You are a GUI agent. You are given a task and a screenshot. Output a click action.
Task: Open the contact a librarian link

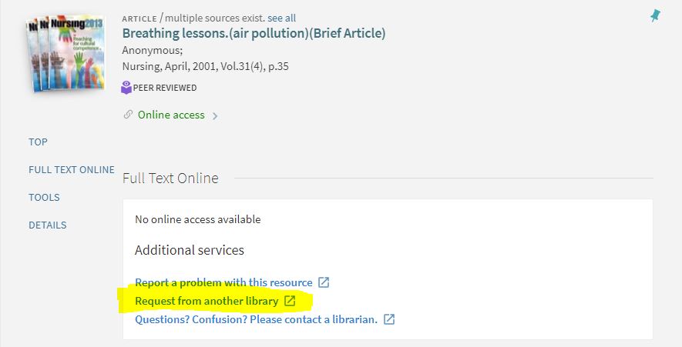pos(256,319)
